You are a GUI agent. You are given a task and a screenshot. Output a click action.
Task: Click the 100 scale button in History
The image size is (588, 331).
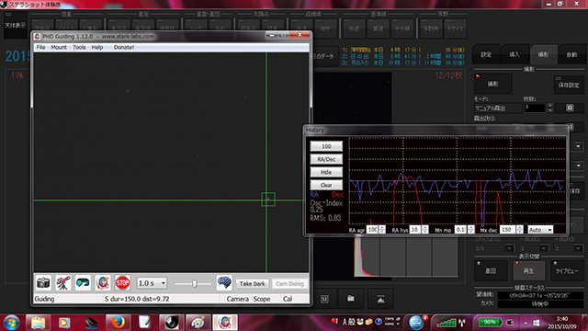pos(326,146)
